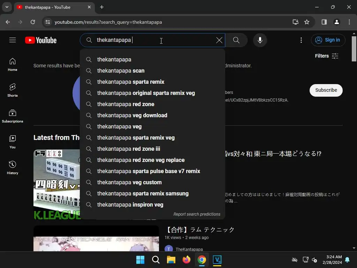Select suggestion "thekantapapa sparta remix"
Image resolution: width=357 pixels, height=268 pixels.
[x=152, y=82]
